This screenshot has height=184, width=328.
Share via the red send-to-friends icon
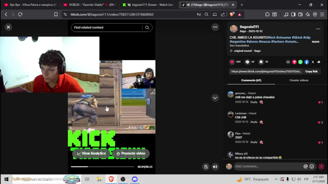pos(294,62)
